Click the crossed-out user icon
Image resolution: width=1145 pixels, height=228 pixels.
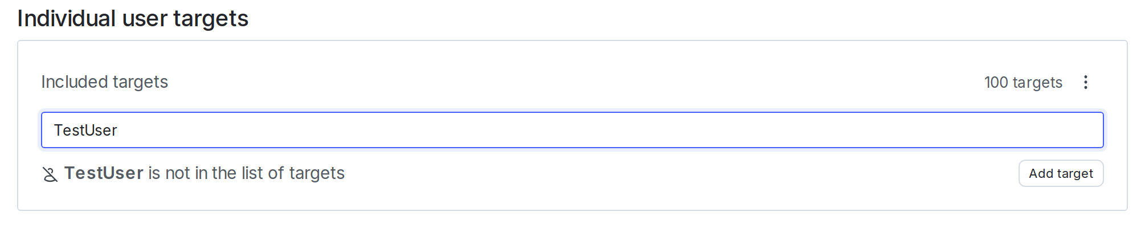click(x=50, y=174)
